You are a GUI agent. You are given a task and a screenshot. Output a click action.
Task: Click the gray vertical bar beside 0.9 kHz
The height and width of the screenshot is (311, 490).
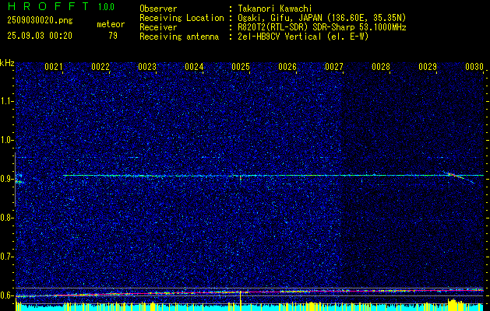click(x=15, y=180)
